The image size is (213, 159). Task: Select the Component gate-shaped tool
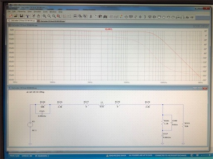pyautogui.click(x=154, y=17)
